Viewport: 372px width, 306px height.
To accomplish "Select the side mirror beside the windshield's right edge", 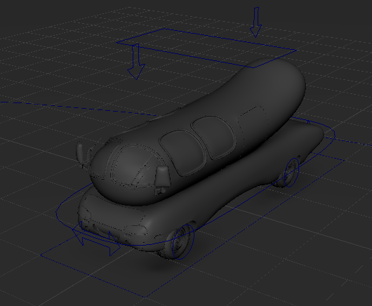I will (163, 176).
